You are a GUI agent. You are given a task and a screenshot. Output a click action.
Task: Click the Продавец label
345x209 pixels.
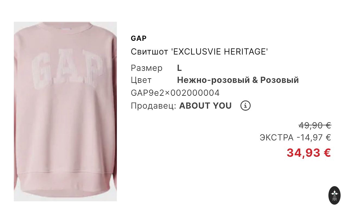(x=154, y=106)
